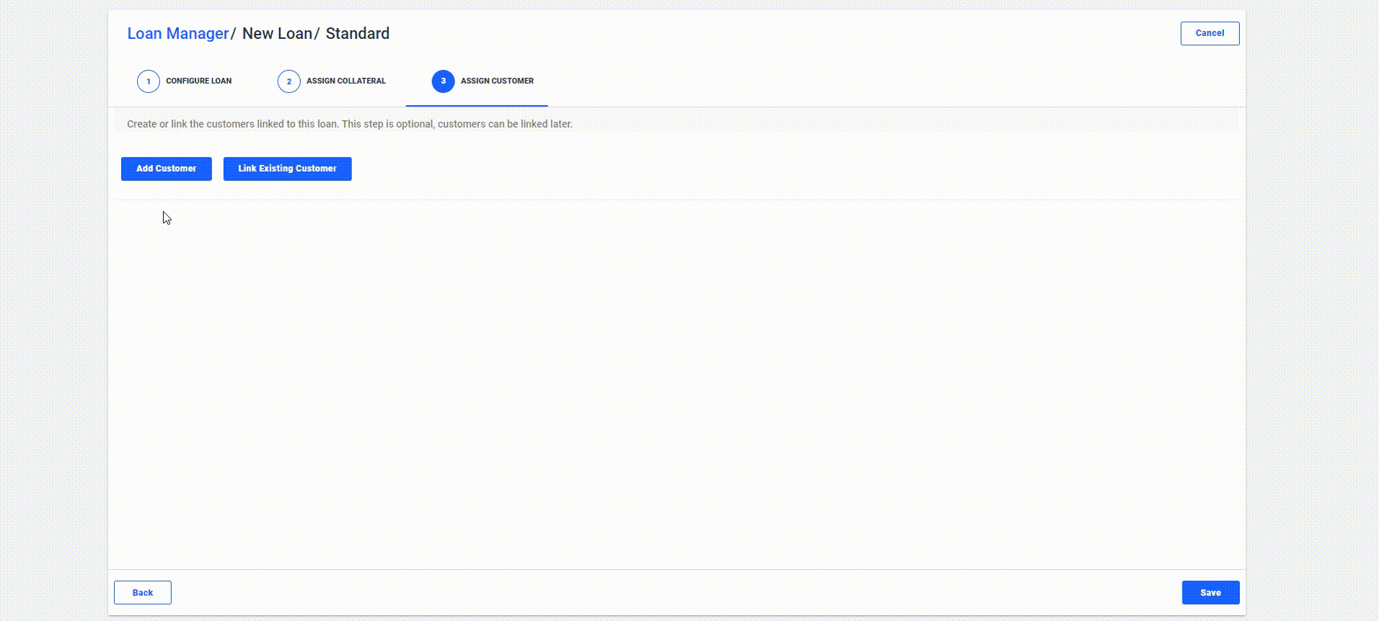1379x621 pixels.
Task: Click the step 2 circle icon
Action: (x=289, y=81)
